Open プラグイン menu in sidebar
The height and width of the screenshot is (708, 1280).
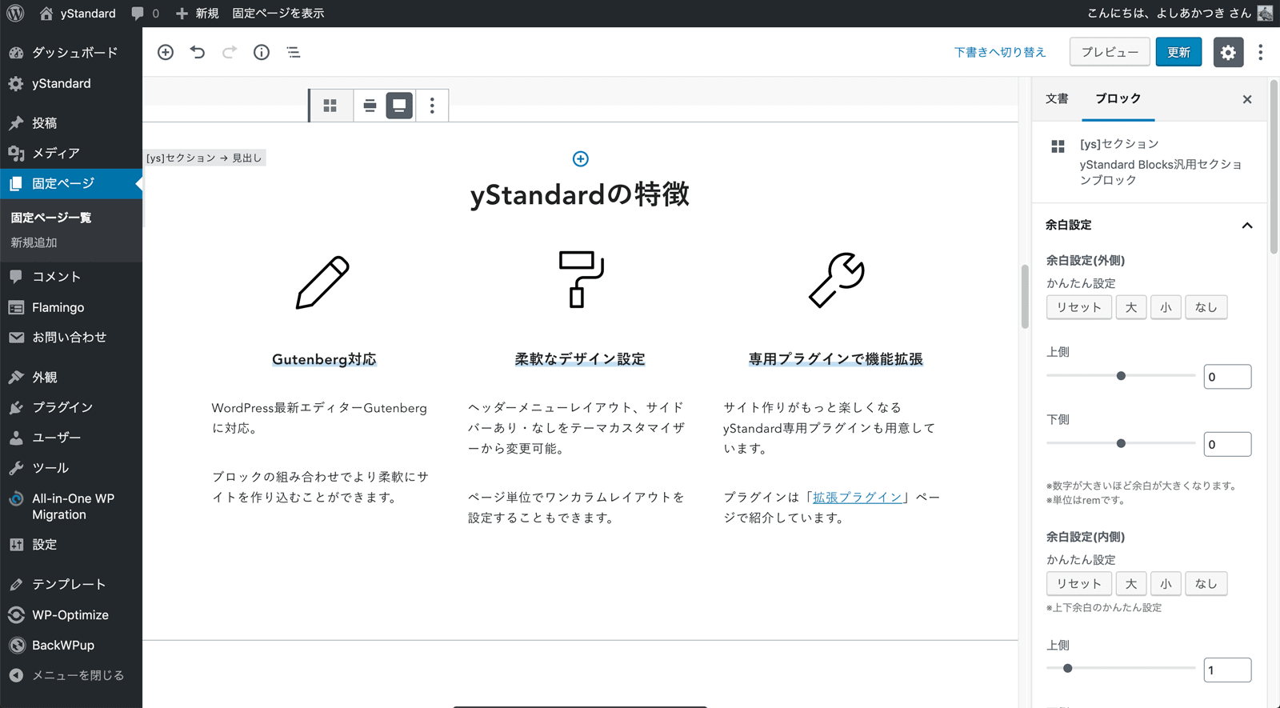tap(71, 408)
